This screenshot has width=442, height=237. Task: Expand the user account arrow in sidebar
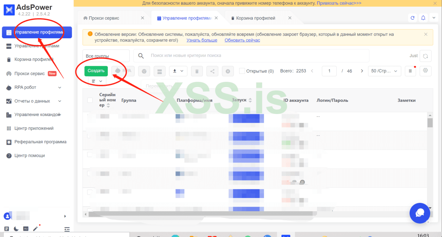(65, 216)
